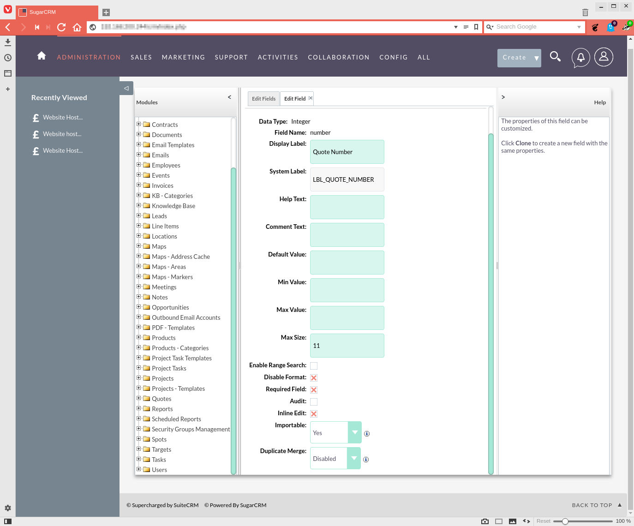Open the Downloads panel

8,42
